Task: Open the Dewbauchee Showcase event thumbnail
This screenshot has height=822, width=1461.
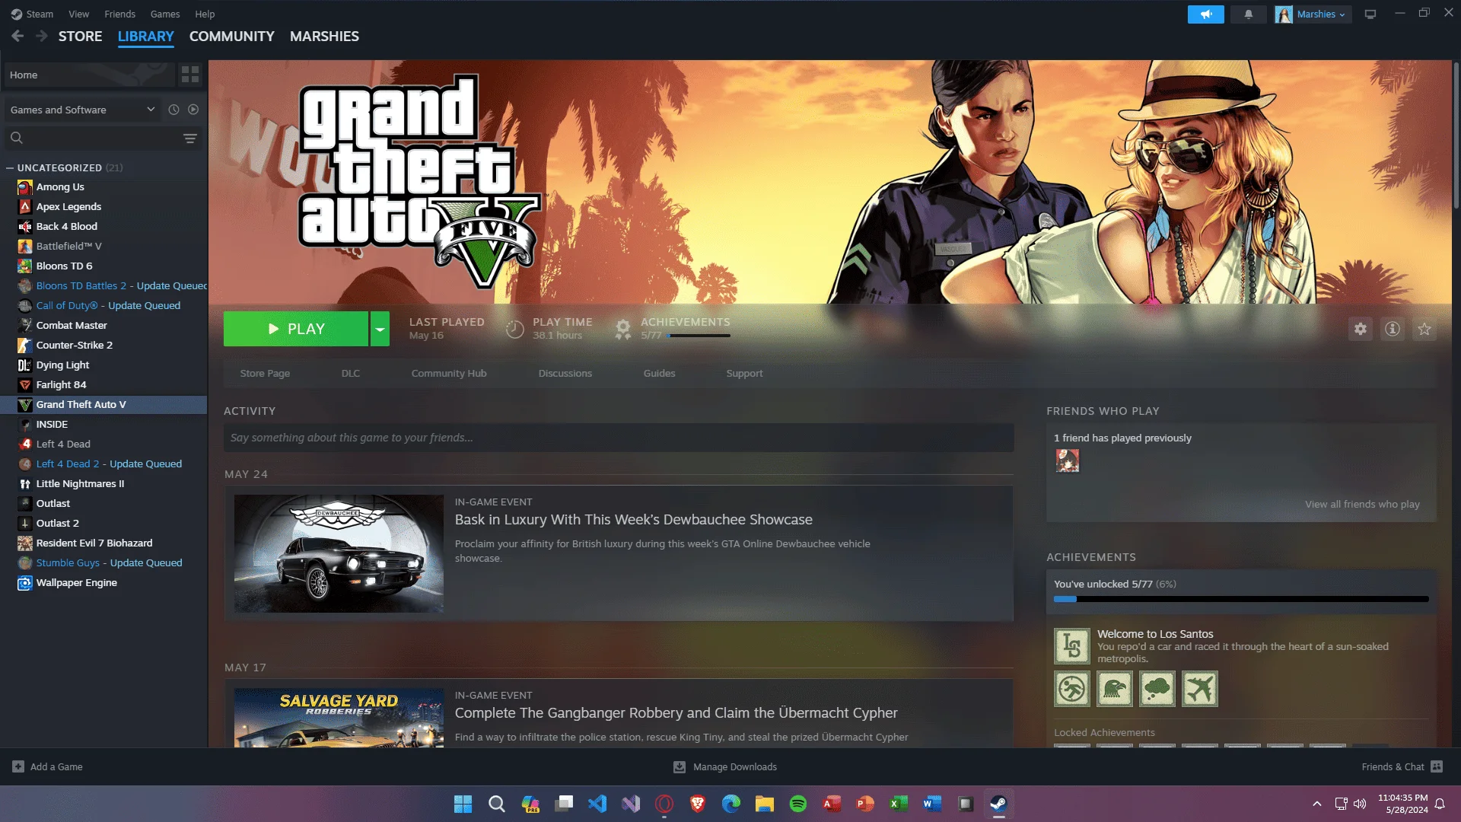Action: (x=339, y=553)
